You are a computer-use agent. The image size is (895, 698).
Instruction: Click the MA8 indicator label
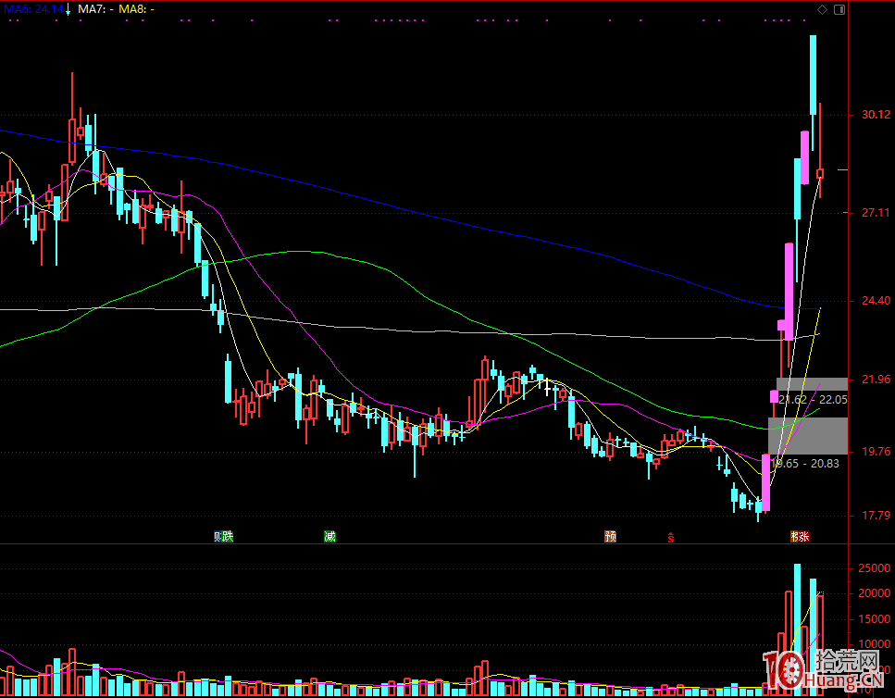(x=136, y=9)
